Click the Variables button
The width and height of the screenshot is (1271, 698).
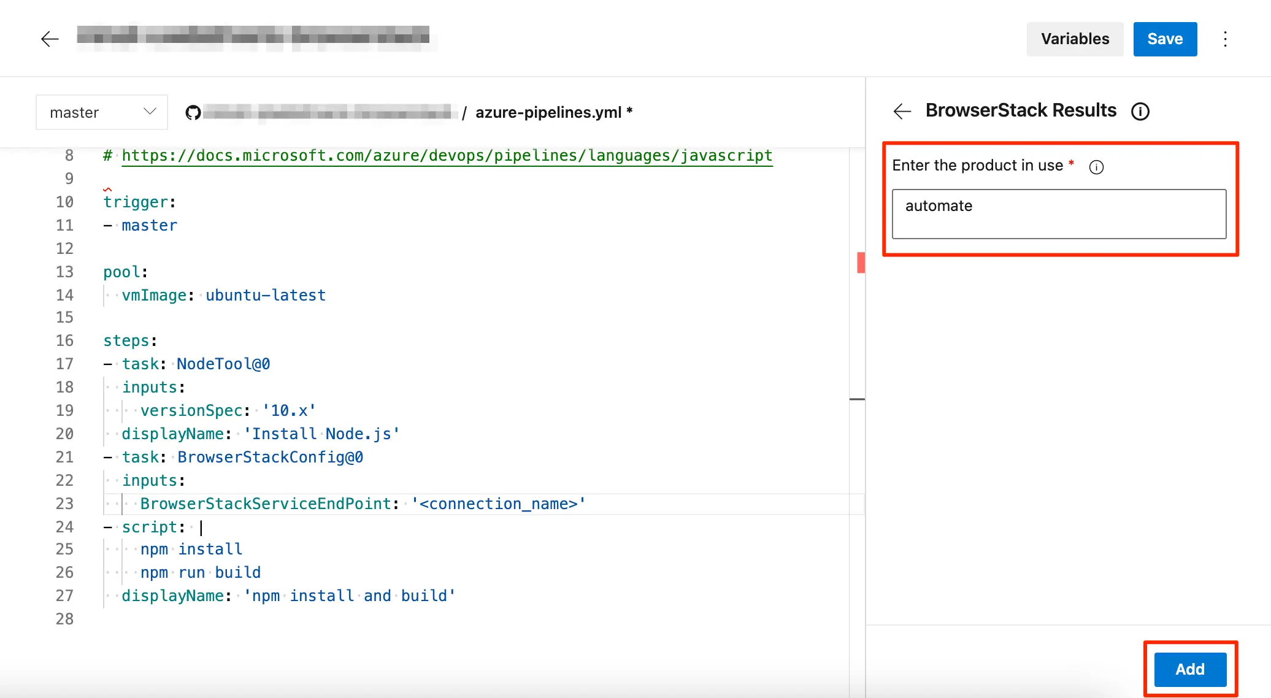[1075, 39]
